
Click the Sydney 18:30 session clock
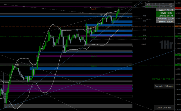click(165, 10)
